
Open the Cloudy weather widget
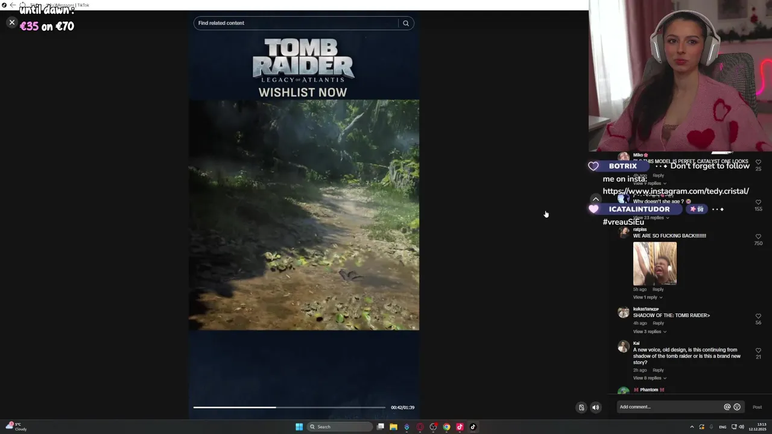click(16, 427)
